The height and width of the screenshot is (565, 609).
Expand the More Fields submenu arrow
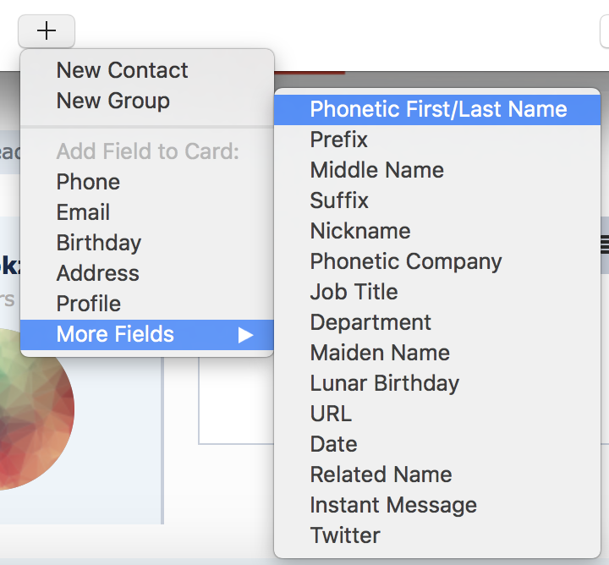(x=245, y=334)
